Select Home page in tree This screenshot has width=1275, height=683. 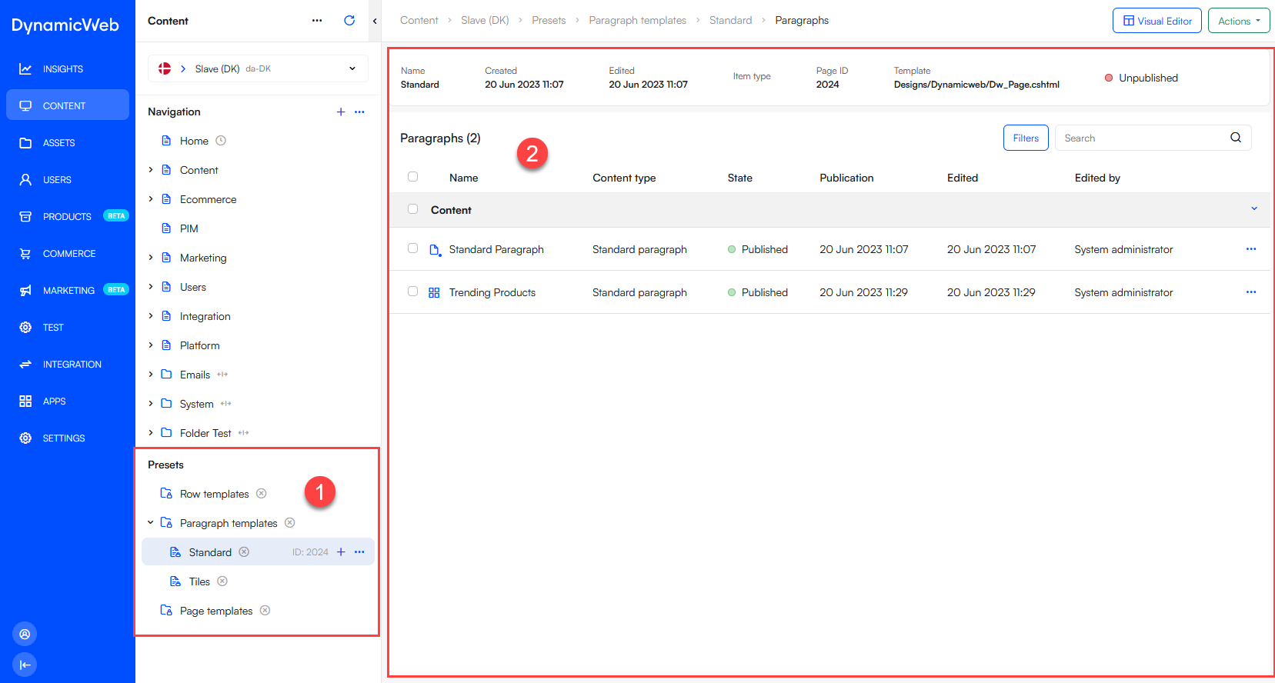point(194,141)
